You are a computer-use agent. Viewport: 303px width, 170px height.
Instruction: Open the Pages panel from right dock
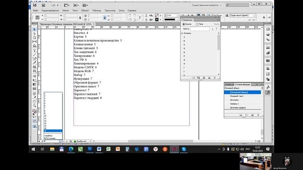point(268,29)
